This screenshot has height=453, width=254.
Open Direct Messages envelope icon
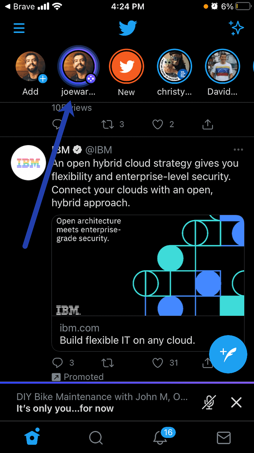tap(224, 438)
